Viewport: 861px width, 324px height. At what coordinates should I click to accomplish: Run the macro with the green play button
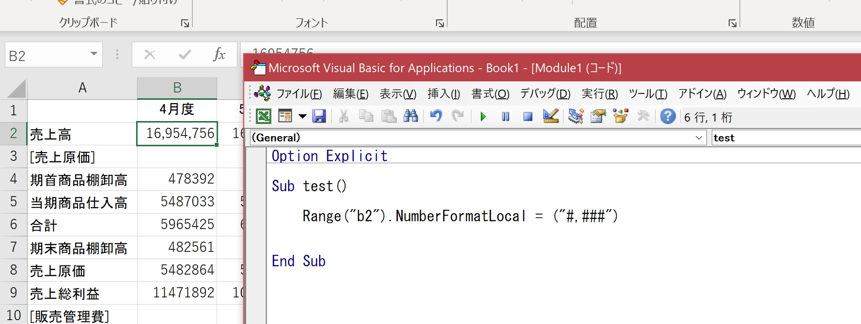[x=483, y=116]
